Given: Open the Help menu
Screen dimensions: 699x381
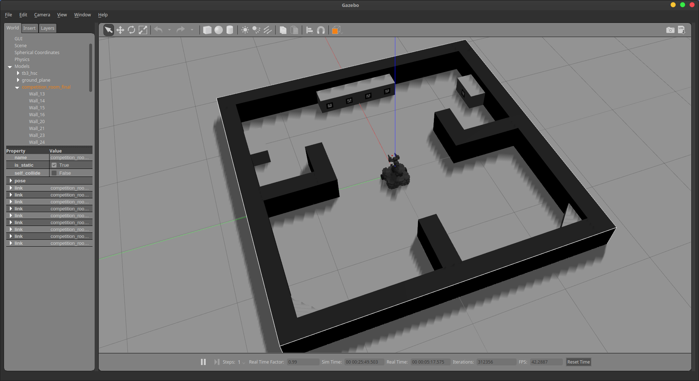Looking at the screenshot, I should click(x=103, y=15).
